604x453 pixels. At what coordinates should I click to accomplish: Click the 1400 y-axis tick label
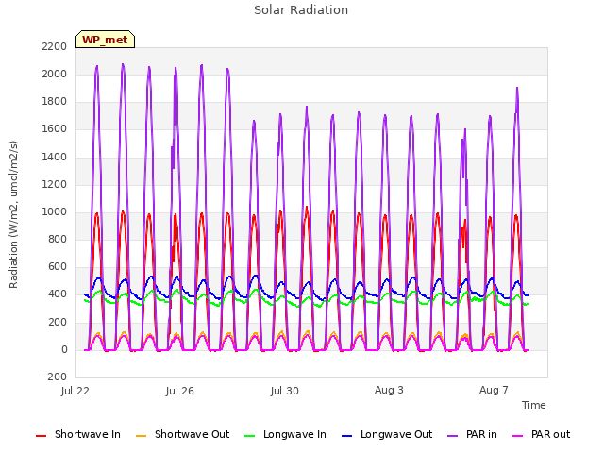[55, 157]
